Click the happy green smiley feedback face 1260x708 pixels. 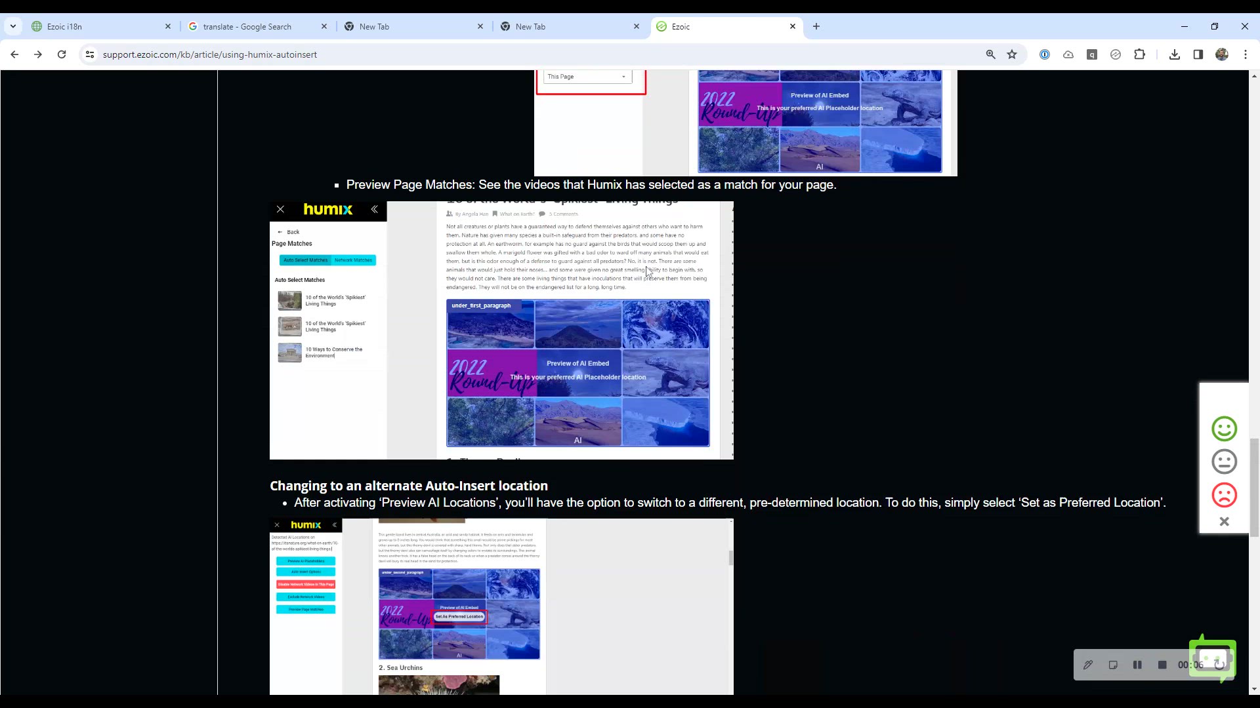(x=1224, y=429)
